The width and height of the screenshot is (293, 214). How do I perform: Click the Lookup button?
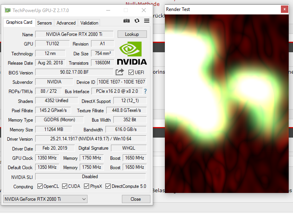132,34
